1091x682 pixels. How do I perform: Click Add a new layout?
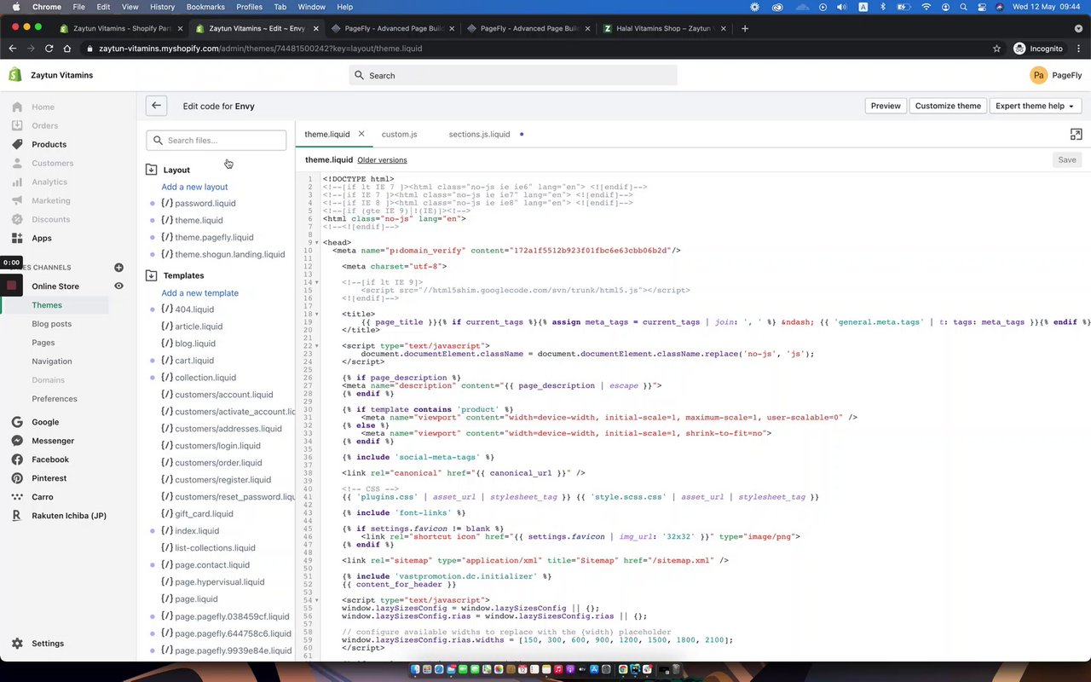pyautogui.click(x=194, y=187)
